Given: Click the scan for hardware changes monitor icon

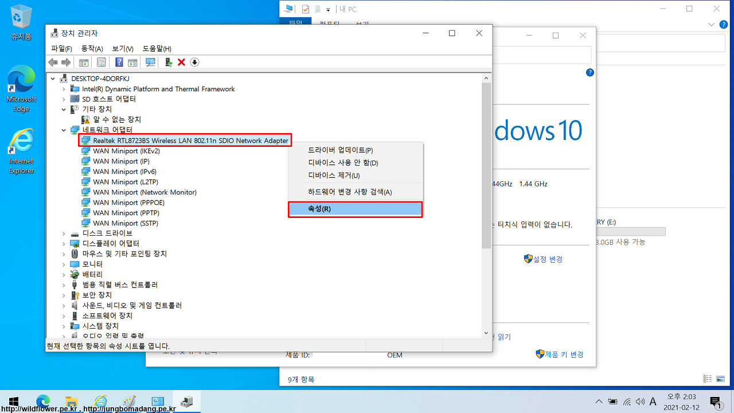Looking at the screenshot, I should [x=150, y=62].
